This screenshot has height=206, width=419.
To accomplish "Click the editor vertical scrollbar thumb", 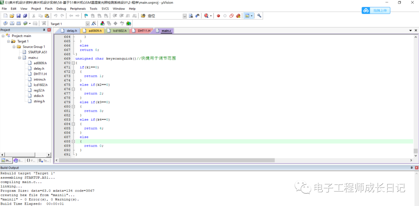I will 416,151.
